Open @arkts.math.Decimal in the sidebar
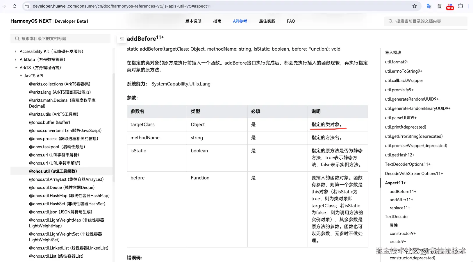The image size is (473, 262). coord(62,103)
